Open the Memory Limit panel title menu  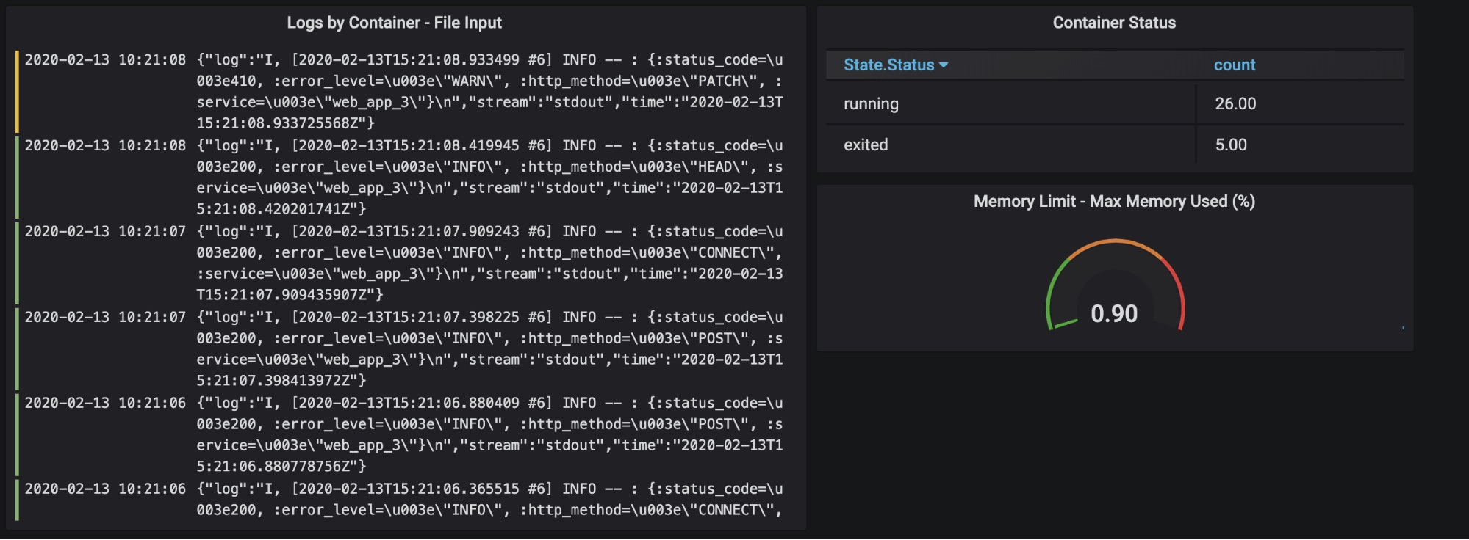(1113, 201)
